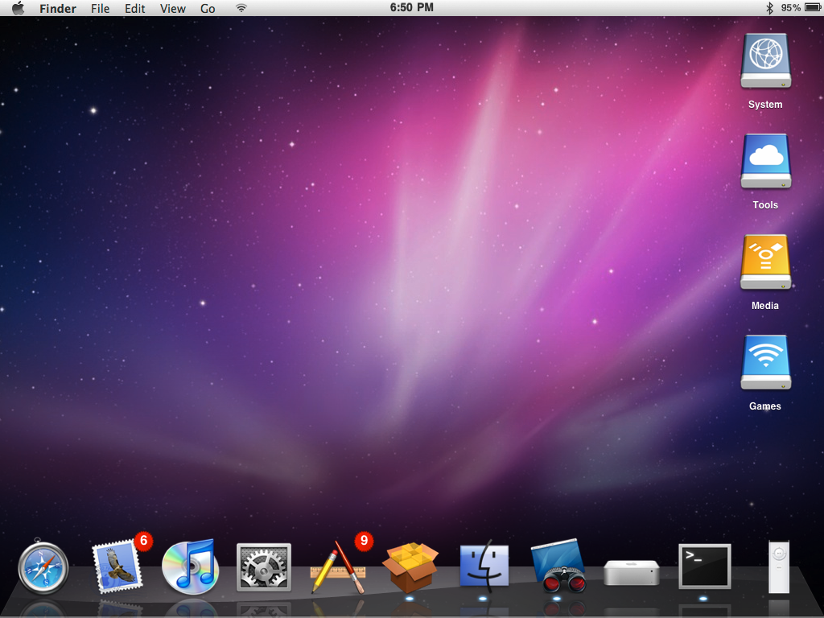Click the 6:50 PM clock
The image size is (824, 618).
(411, 7)
